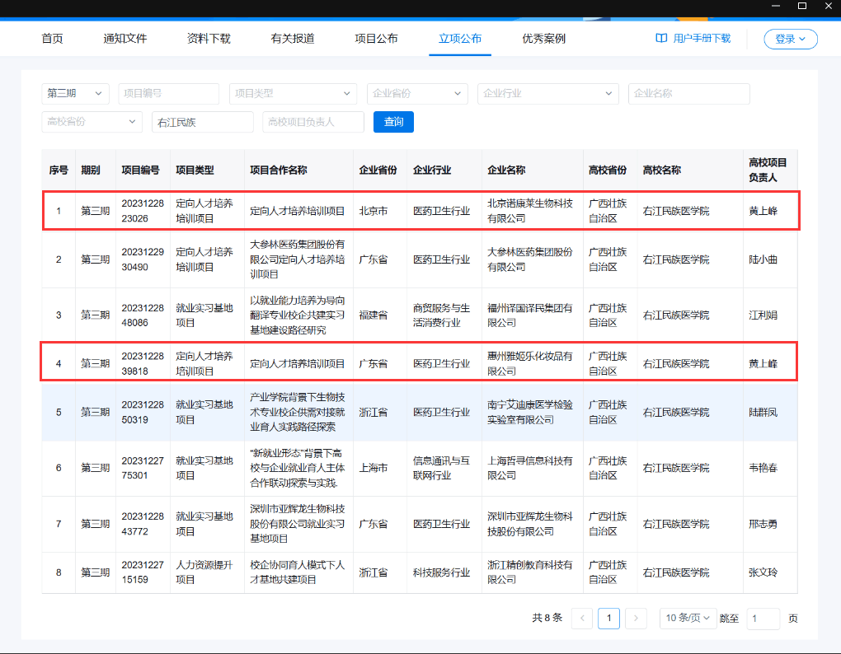Click project number 2023122843772

click(143, 524)
